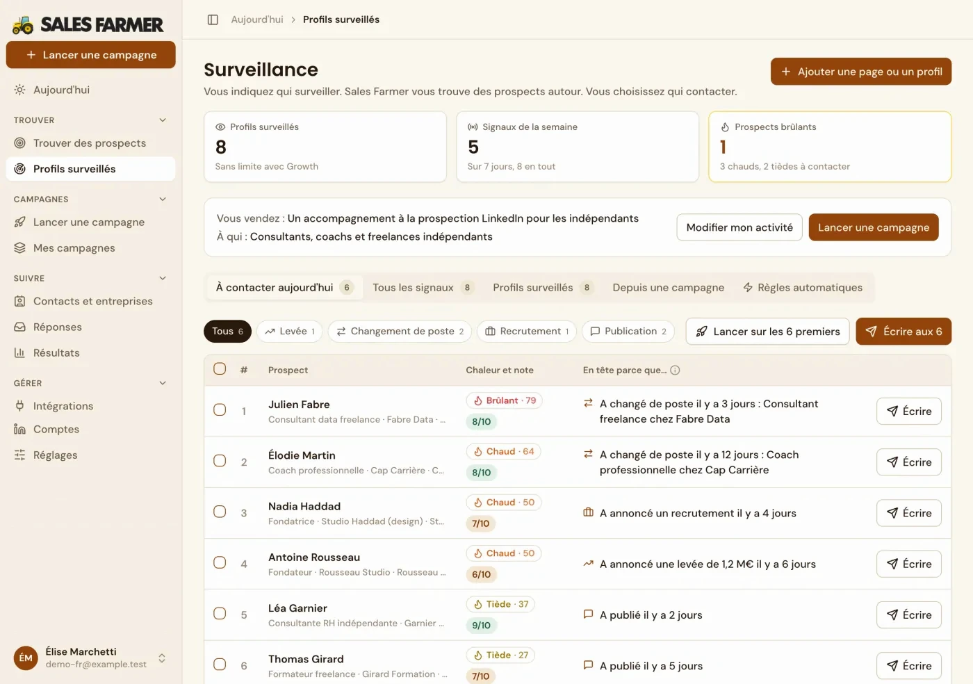Open Aujourd'hui in the sidebar
973x684 pixels.
pyautogui.click(x=90, y=90)
